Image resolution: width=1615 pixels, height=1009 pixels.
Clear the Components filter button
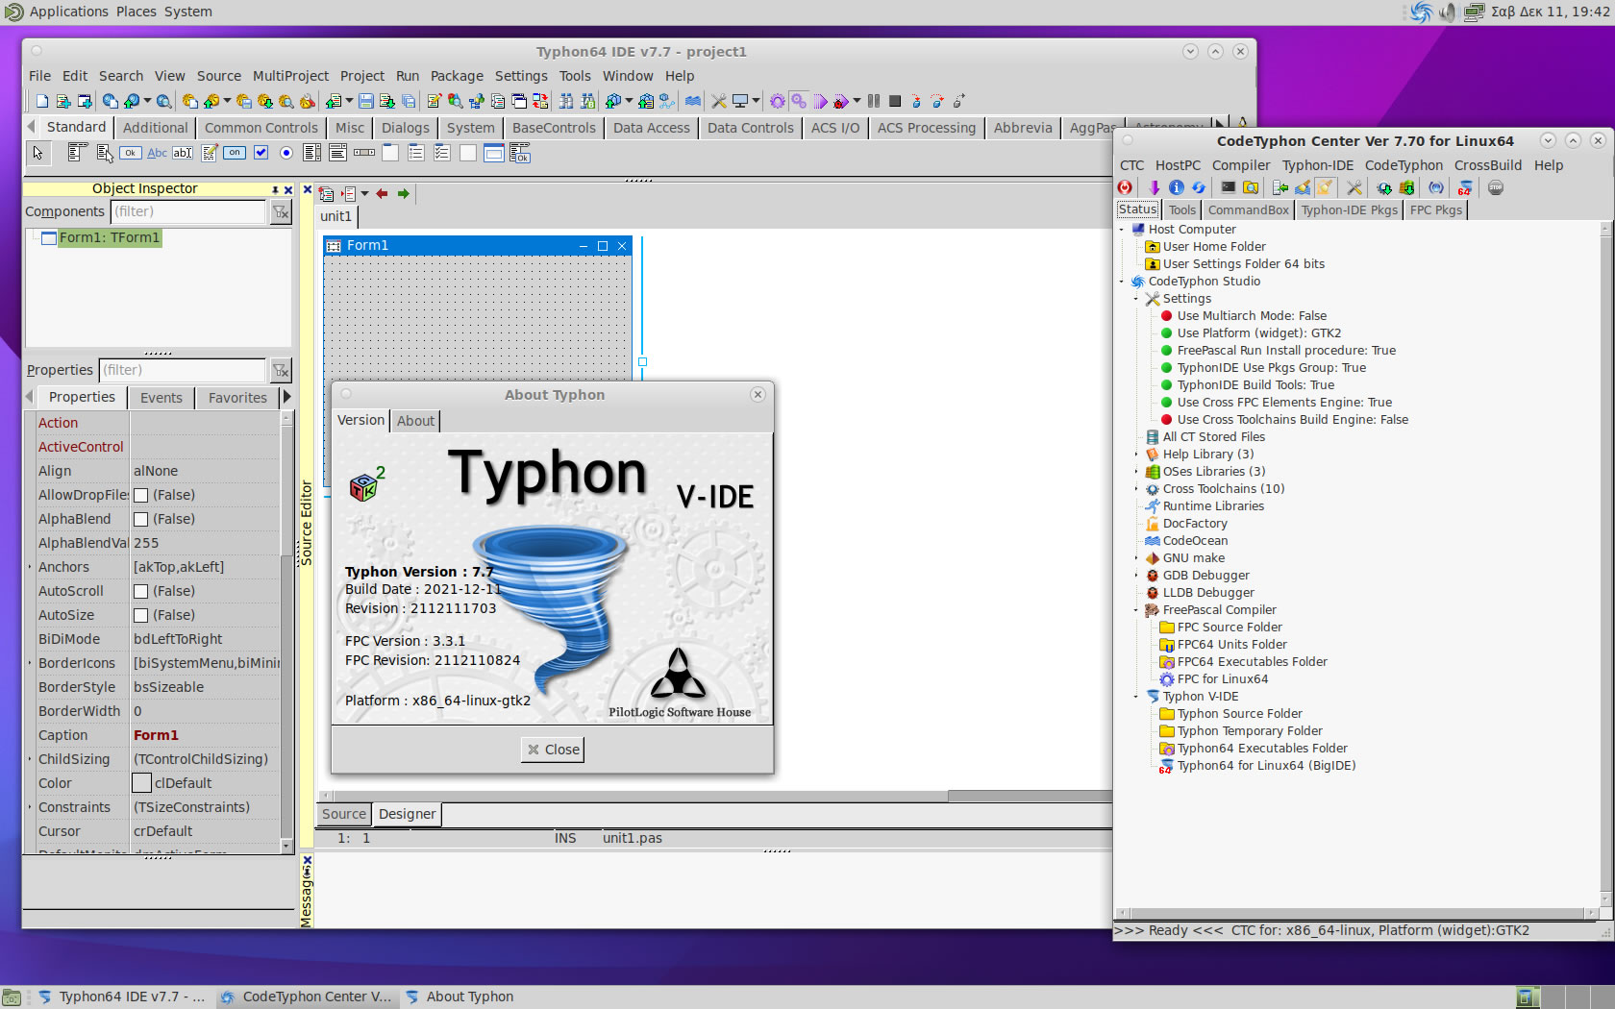point(281,212)
